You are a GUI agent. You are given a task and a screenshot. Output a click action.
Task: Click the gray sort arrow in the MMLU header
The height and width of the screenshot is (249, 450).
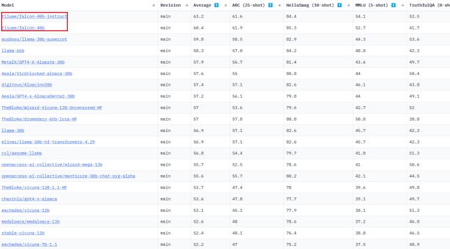pos(403,5)
